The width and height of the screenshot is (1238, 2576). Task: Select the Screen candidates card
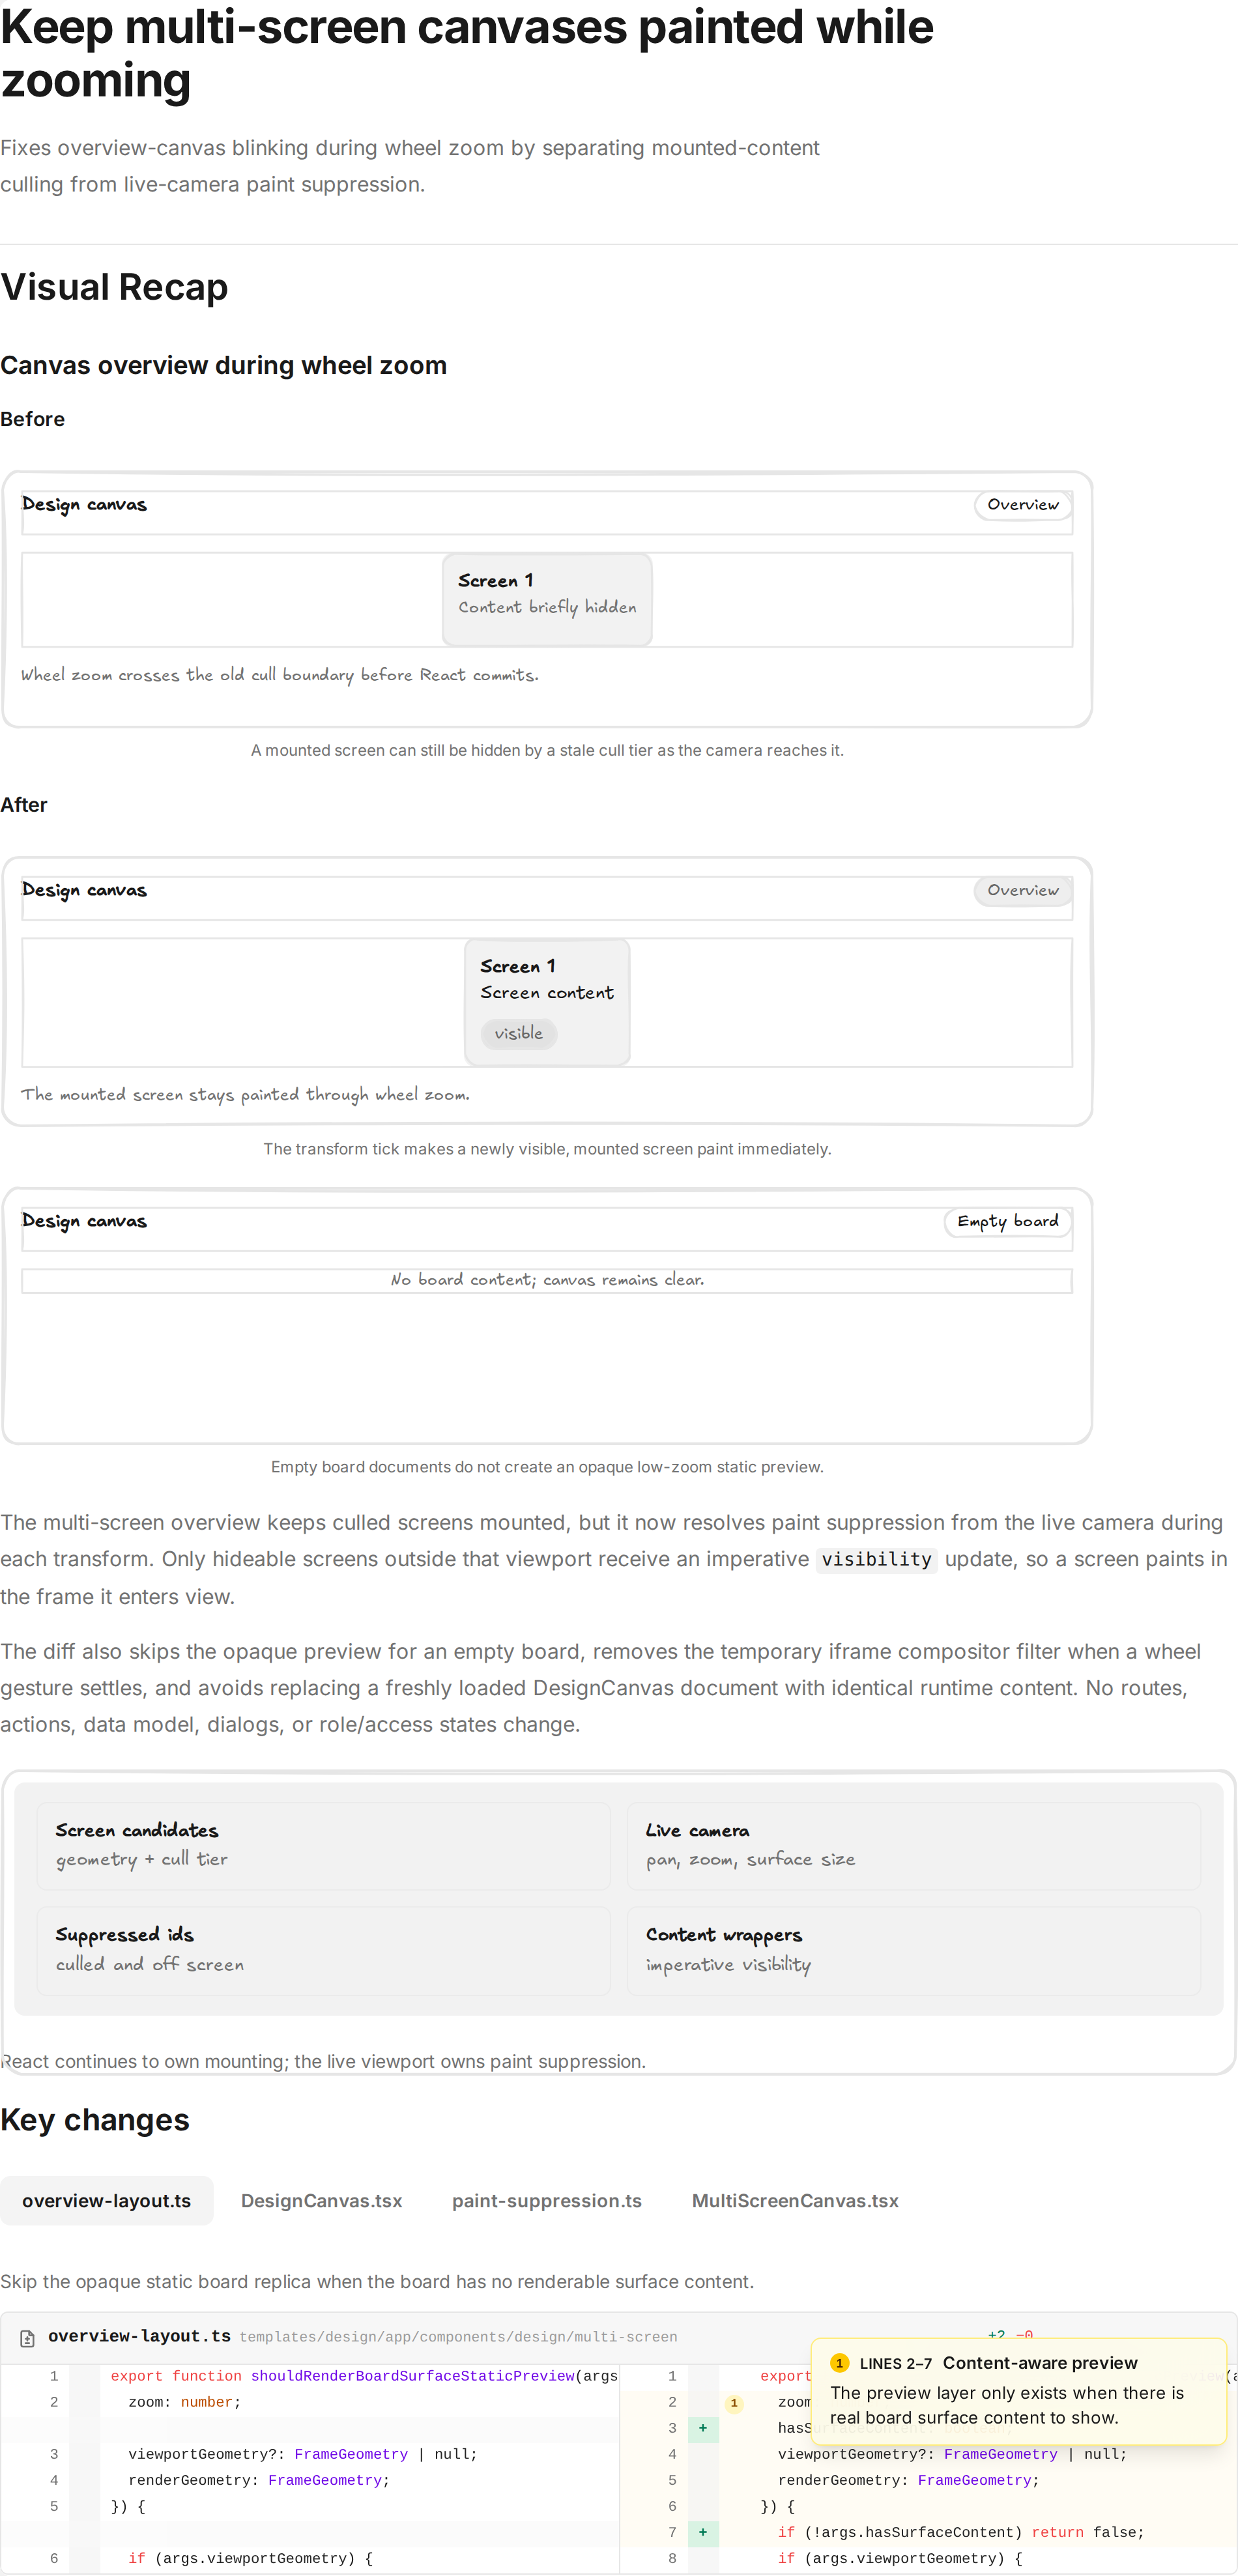coord(323,1845)
